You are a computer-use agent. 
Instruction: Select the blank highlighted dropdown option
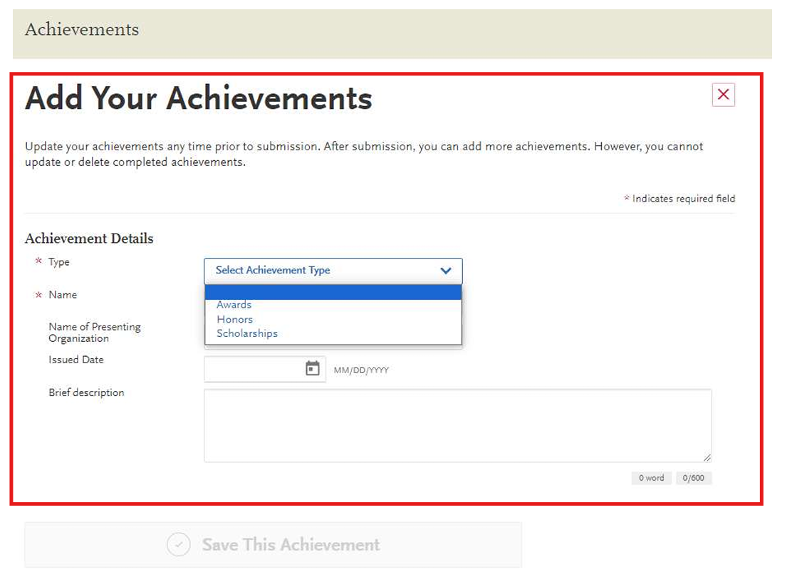coord(333,293)
